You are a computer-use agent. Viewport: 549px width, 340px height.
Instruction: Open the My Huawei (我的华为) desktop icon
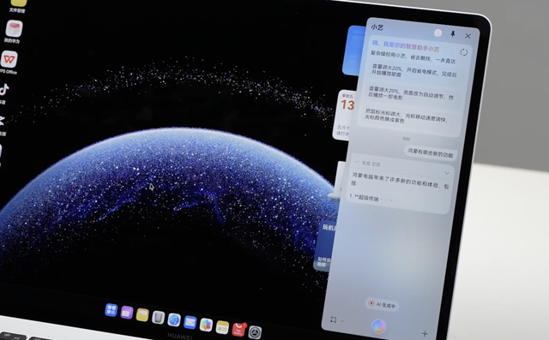[x=14, y=28]
